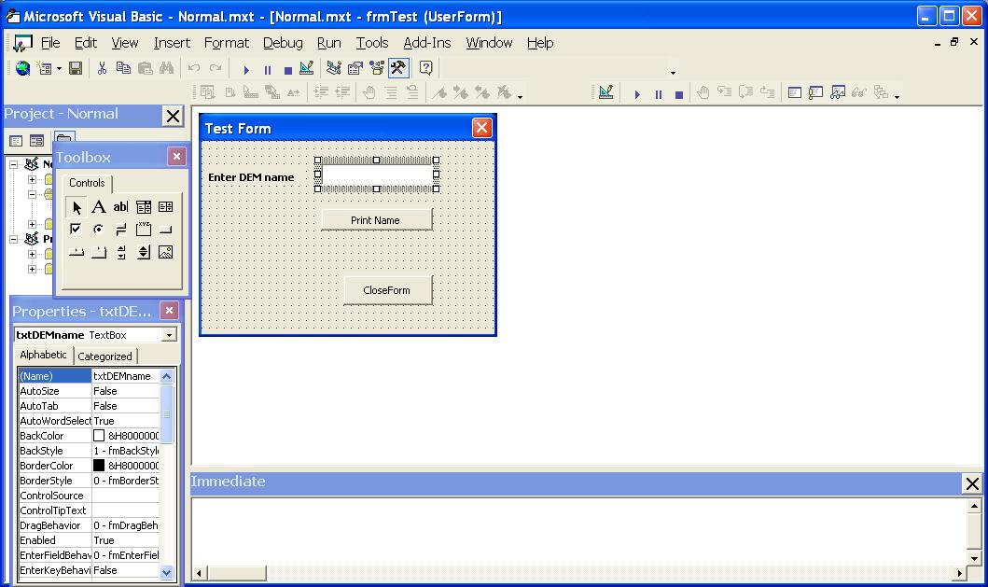Open the Locals Window from the Debug toolbar

coord(795,93)
